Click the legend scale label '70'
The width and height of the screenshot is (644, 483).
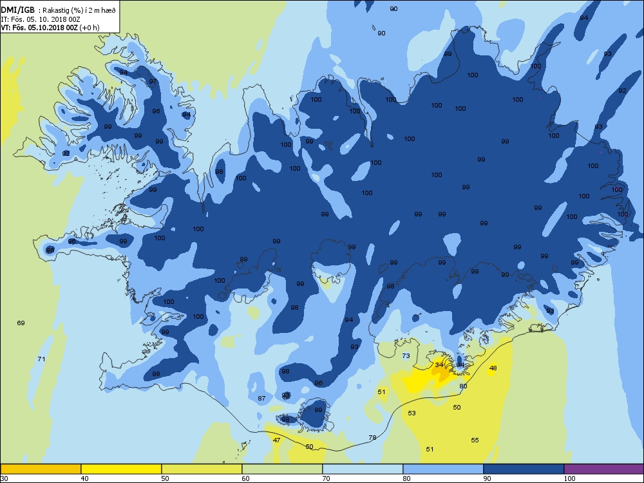(x=326, y=478)
